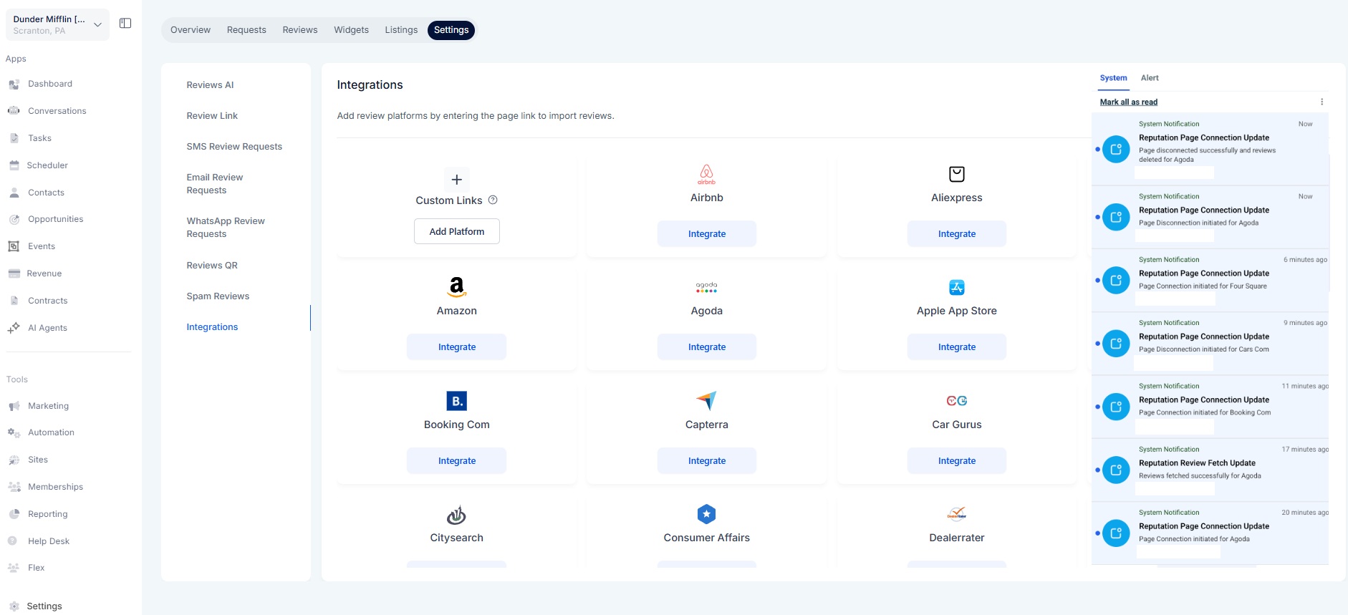Switch to the Listings tab
1348x615 pixels.
pyautogui.click(x=401, y=30)
